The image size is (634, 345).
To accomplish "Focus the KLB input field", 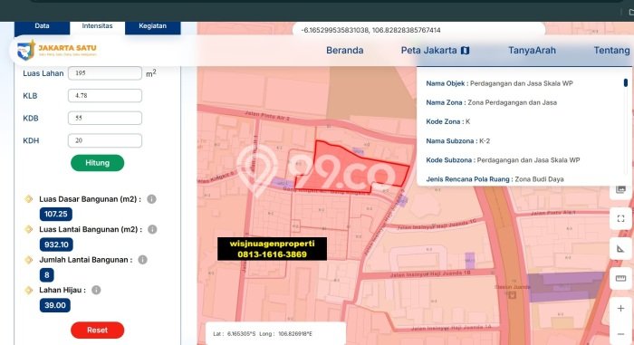I will (x=105, y=96).
